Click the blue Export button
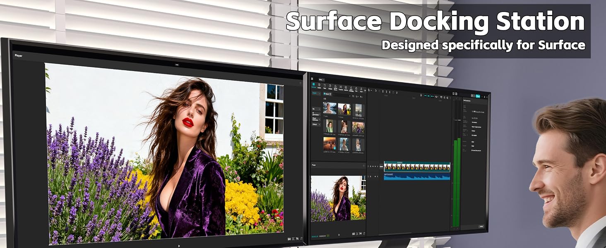 click(478, 96)
